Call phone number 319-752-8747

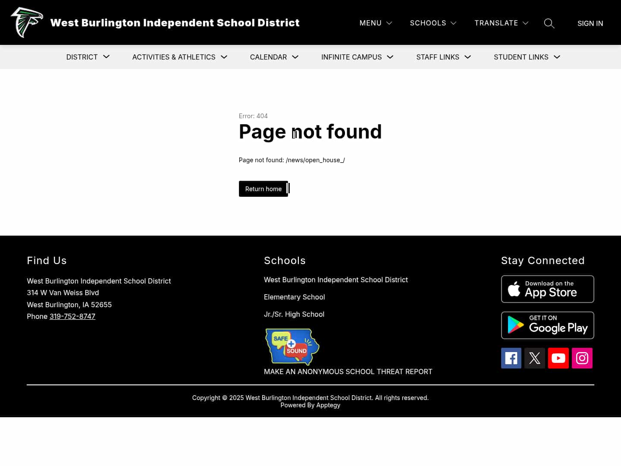tap(72, 316)
